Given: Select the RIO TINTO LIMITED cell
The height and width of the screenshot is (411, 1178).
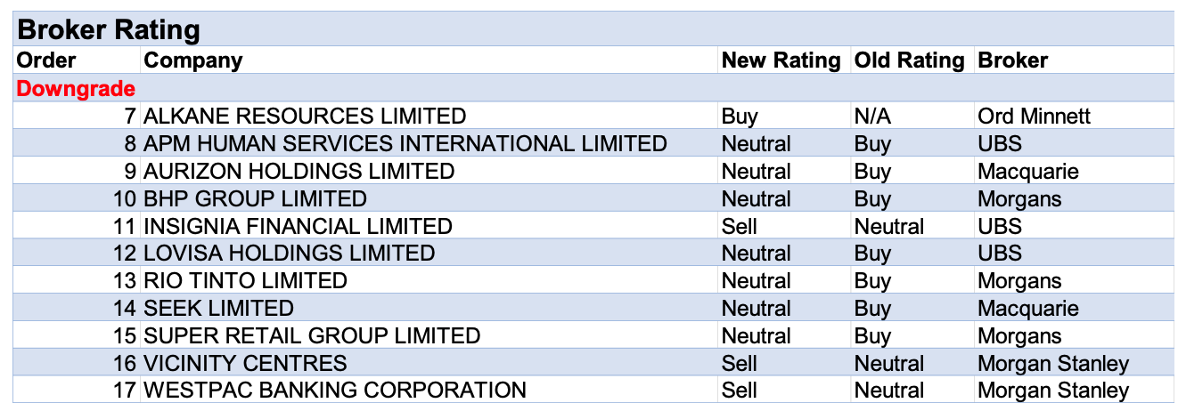Looking at the screenshot, I should [x=245, y=281].
